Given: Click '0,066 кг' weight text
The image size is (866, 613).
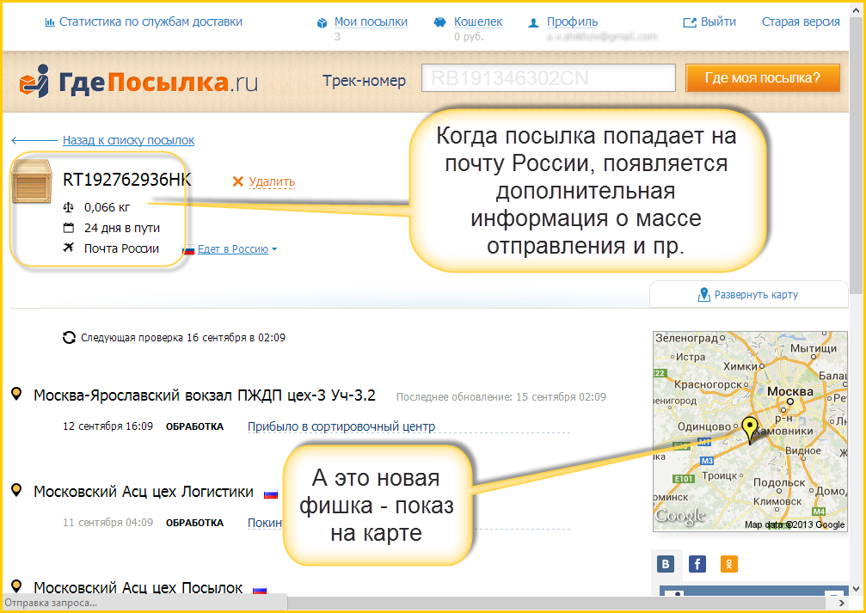Looking at the screenshot, I should click(x=107, y=208).
